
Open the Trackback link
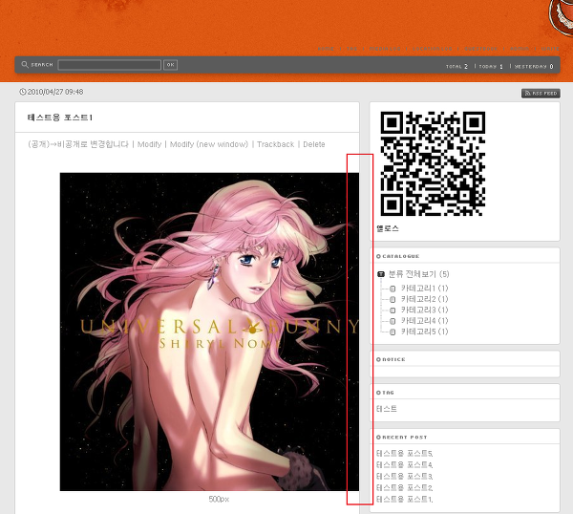[x=276, y=144]
